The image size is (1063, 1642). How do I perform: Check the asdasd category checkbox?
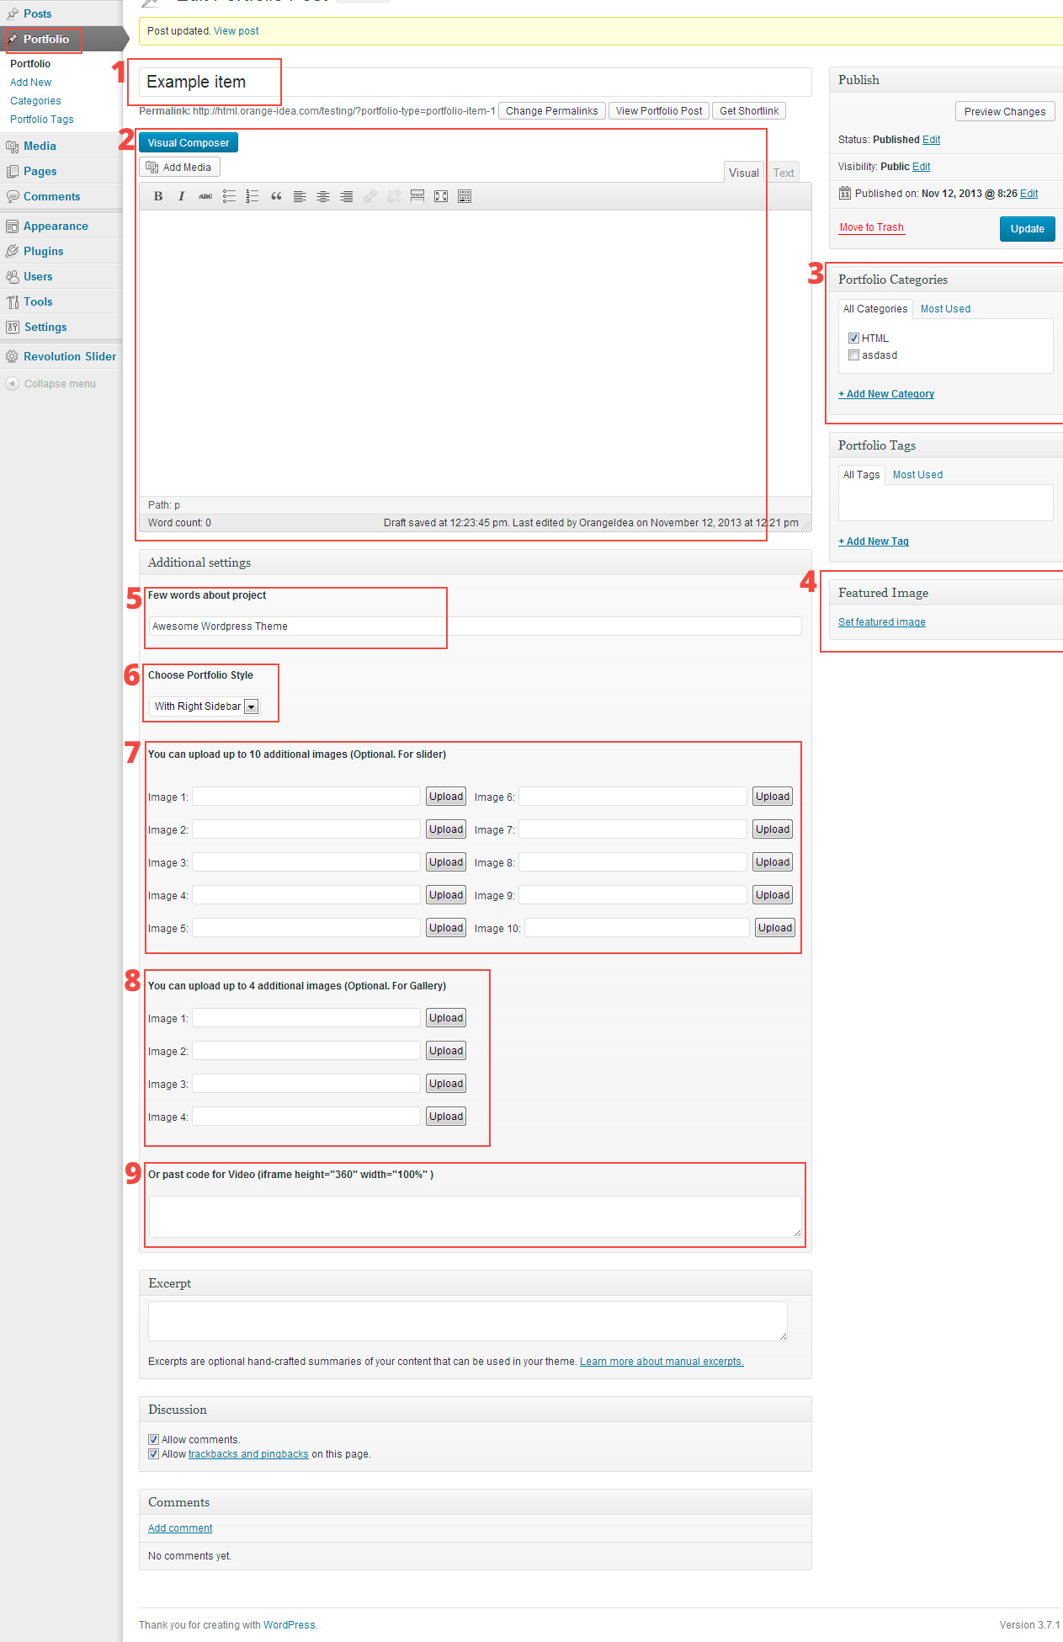point(853,355)
